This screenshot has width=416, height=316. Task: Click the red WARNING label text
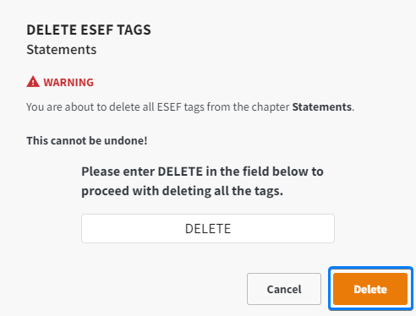point(68,82)
